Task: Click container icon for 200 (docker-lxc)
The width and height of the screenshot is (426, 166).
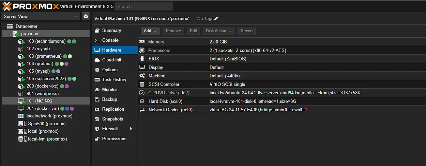Action: (21, 86)
